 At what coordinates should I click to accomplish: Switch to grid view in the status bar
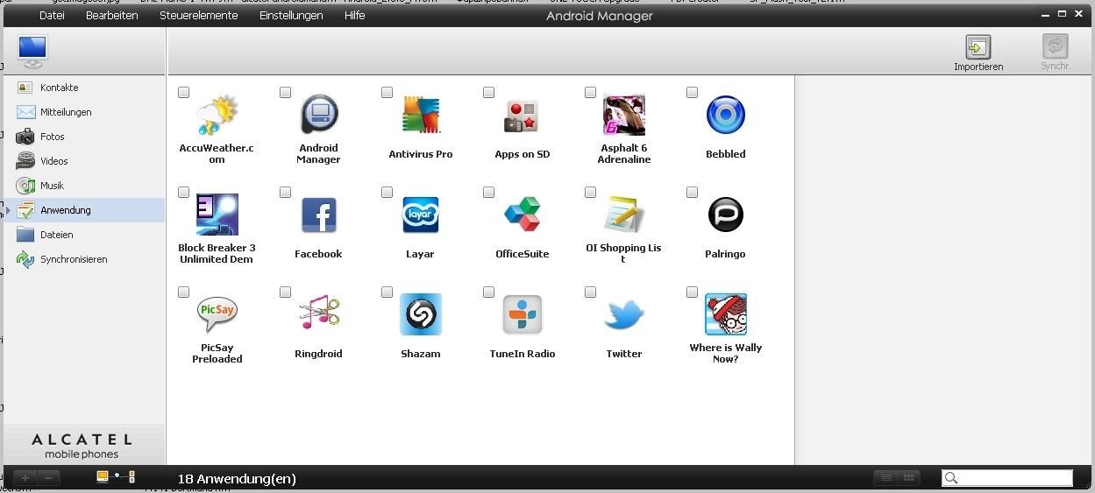(908, 477)
